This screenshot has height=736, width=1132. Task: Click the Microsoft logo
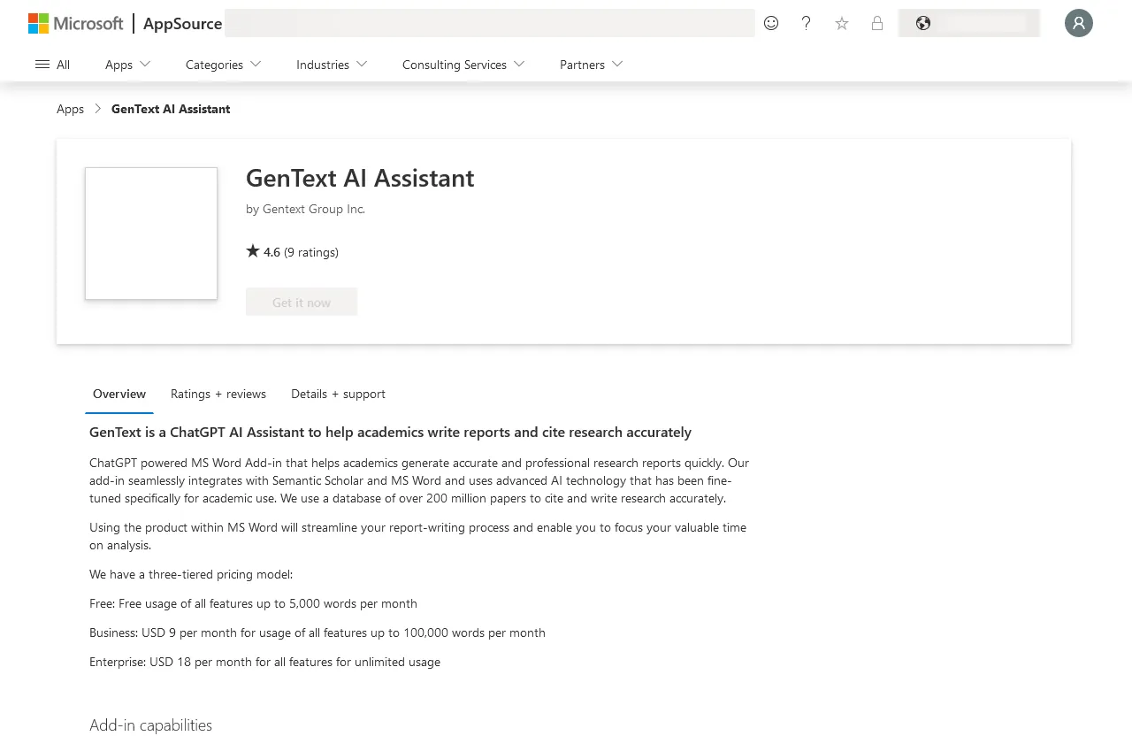[x=76, y=23]
